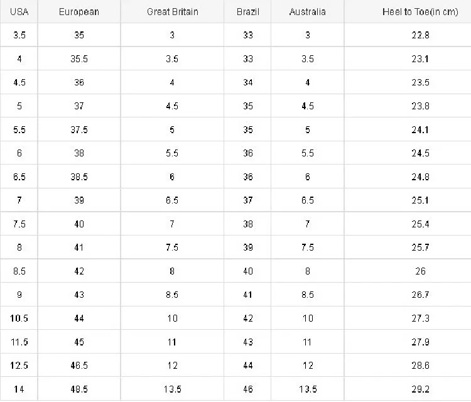Image resolution: width=471 pixels, height=402 pixels.
Task: Click the USA column header
Action: (x=19, y=12)
